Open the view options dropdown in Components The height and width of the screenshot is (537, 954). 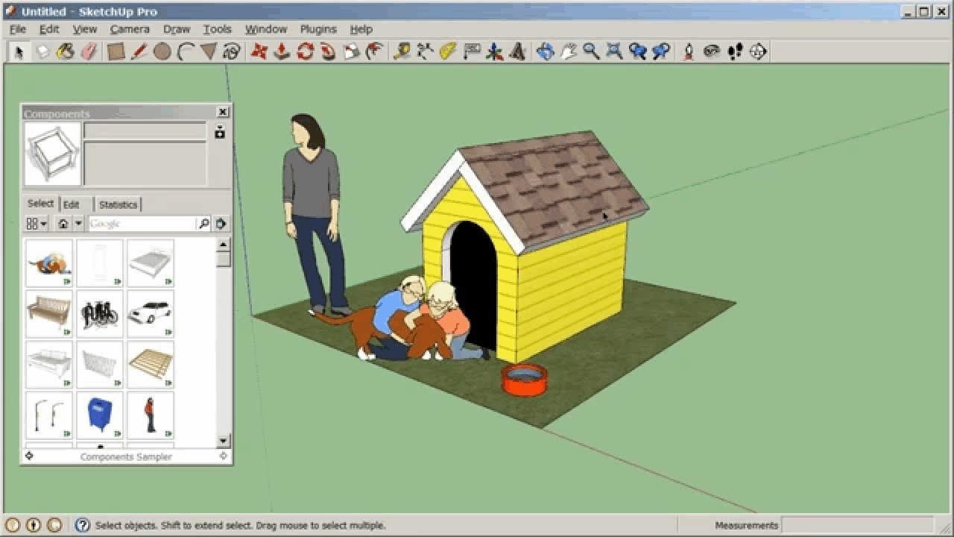37,224
